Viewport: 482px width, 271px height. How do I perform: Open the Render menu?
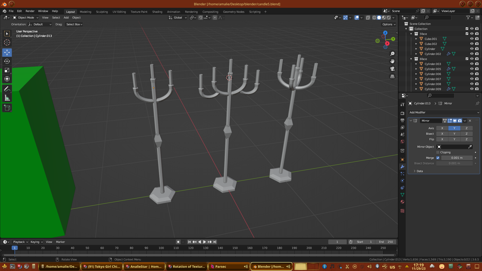click(30, 11)
